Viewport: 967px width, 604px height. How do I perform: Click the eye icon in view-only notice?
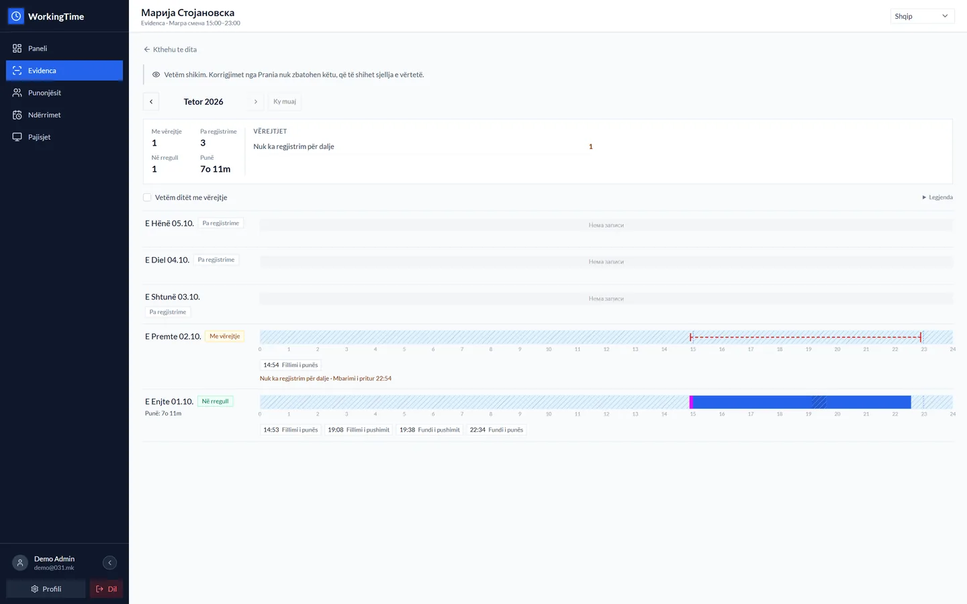pos(156,74)
